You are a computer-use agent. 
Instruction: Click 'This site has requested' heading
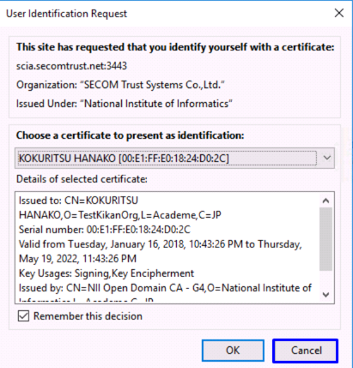tap(175, 47)
